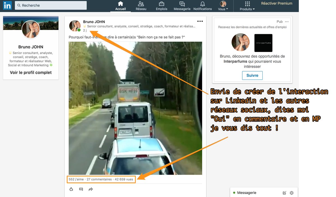336x197 pixels.
Task: Click the profile photo in the ad
Action: tap(241, 42)
